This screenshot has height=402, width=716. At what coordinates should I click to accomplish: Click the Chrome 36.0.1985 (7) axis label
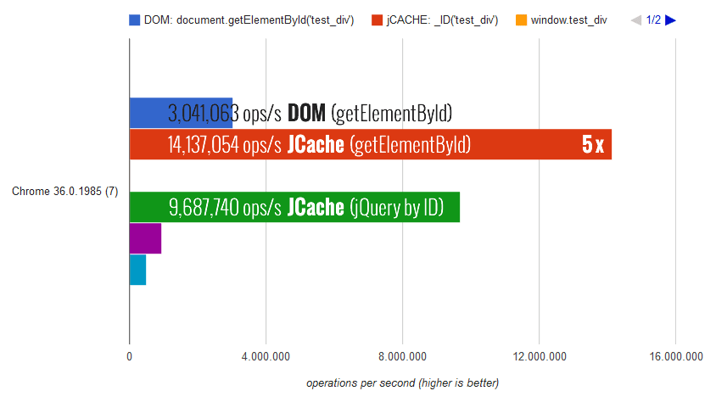tap(64, 191)
